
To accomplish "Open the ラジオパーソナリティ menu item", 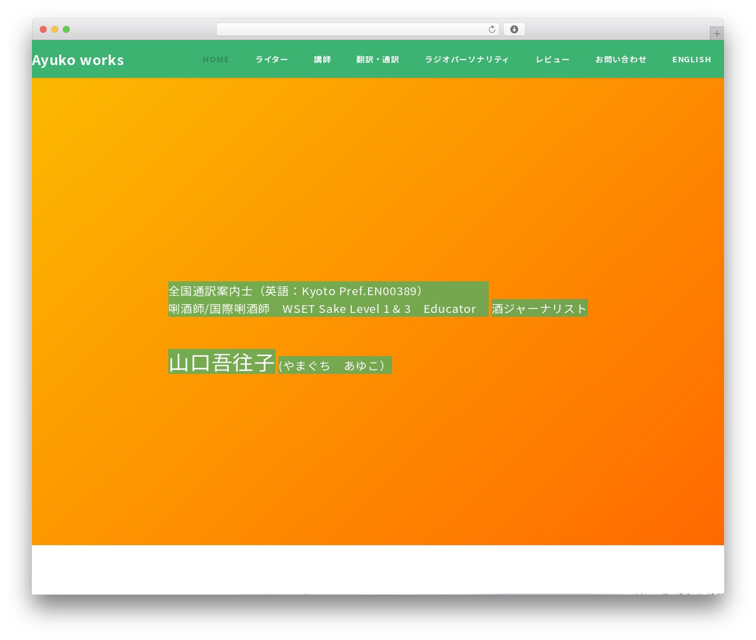I will [467, 60].
